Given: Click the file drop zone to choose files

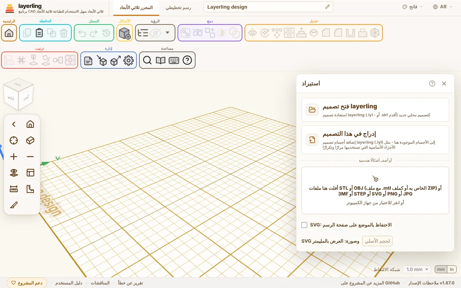Looking at the screenshot, I should click(375, 190).
